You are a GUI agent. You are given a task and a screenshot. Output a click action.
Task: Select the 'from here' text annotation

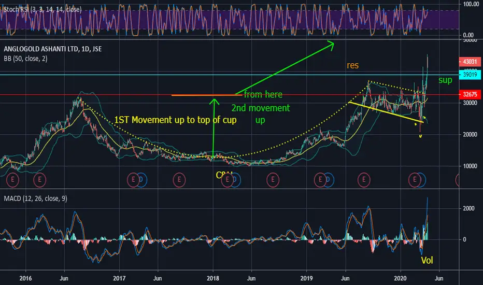pyautogui.click(x=263, y=94)
